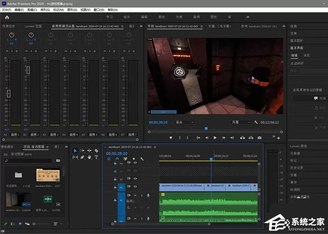This screenshot has height=234, width=328.
Task: Click the Home icon
Action: [x=7, y=17]
